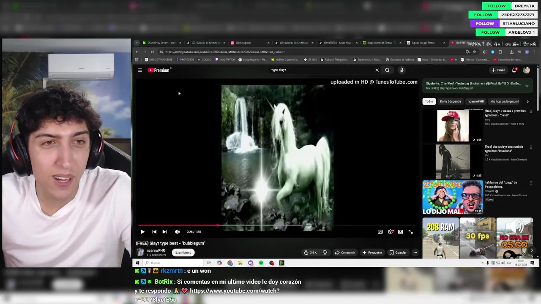The height and width of the screenshot is (304, 541).
Task: Click the Crear button
Action: tap(498, 70)
